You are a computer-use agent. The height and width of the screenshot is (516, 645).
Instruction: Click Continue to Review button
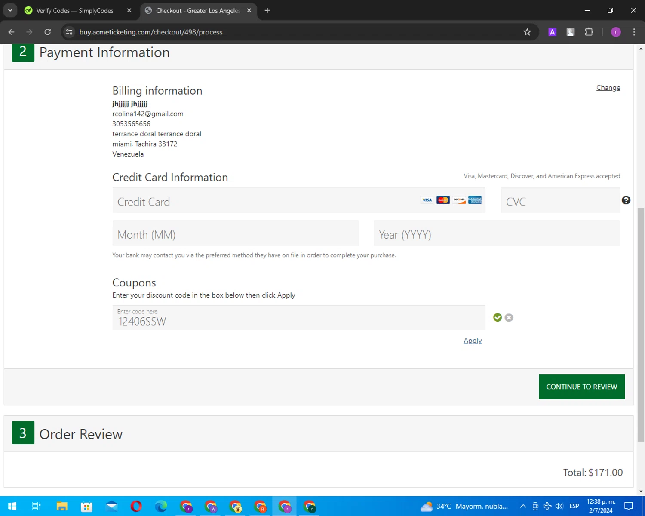pyautogui.click(x=582, y=387)
